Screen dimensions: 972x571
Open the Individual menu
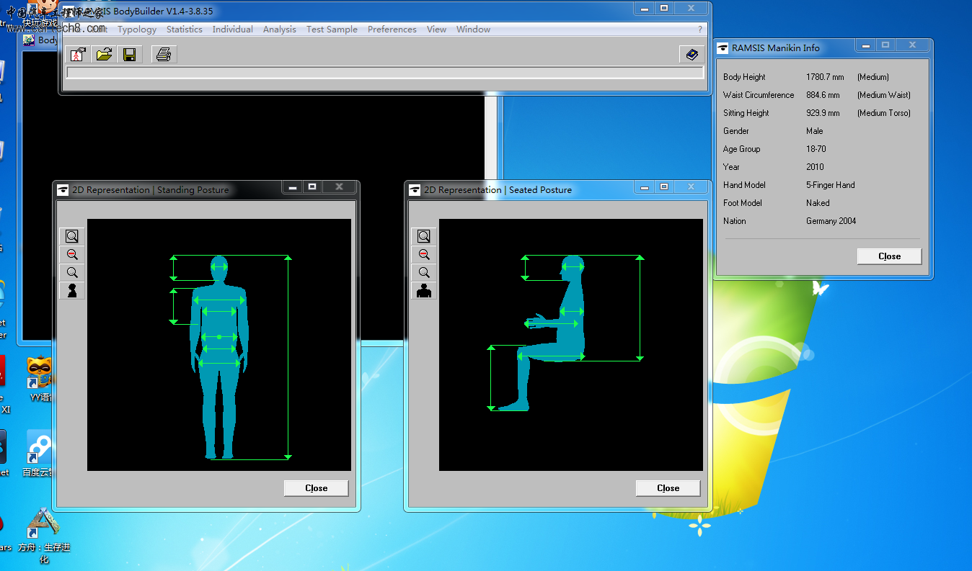point(233,30)
